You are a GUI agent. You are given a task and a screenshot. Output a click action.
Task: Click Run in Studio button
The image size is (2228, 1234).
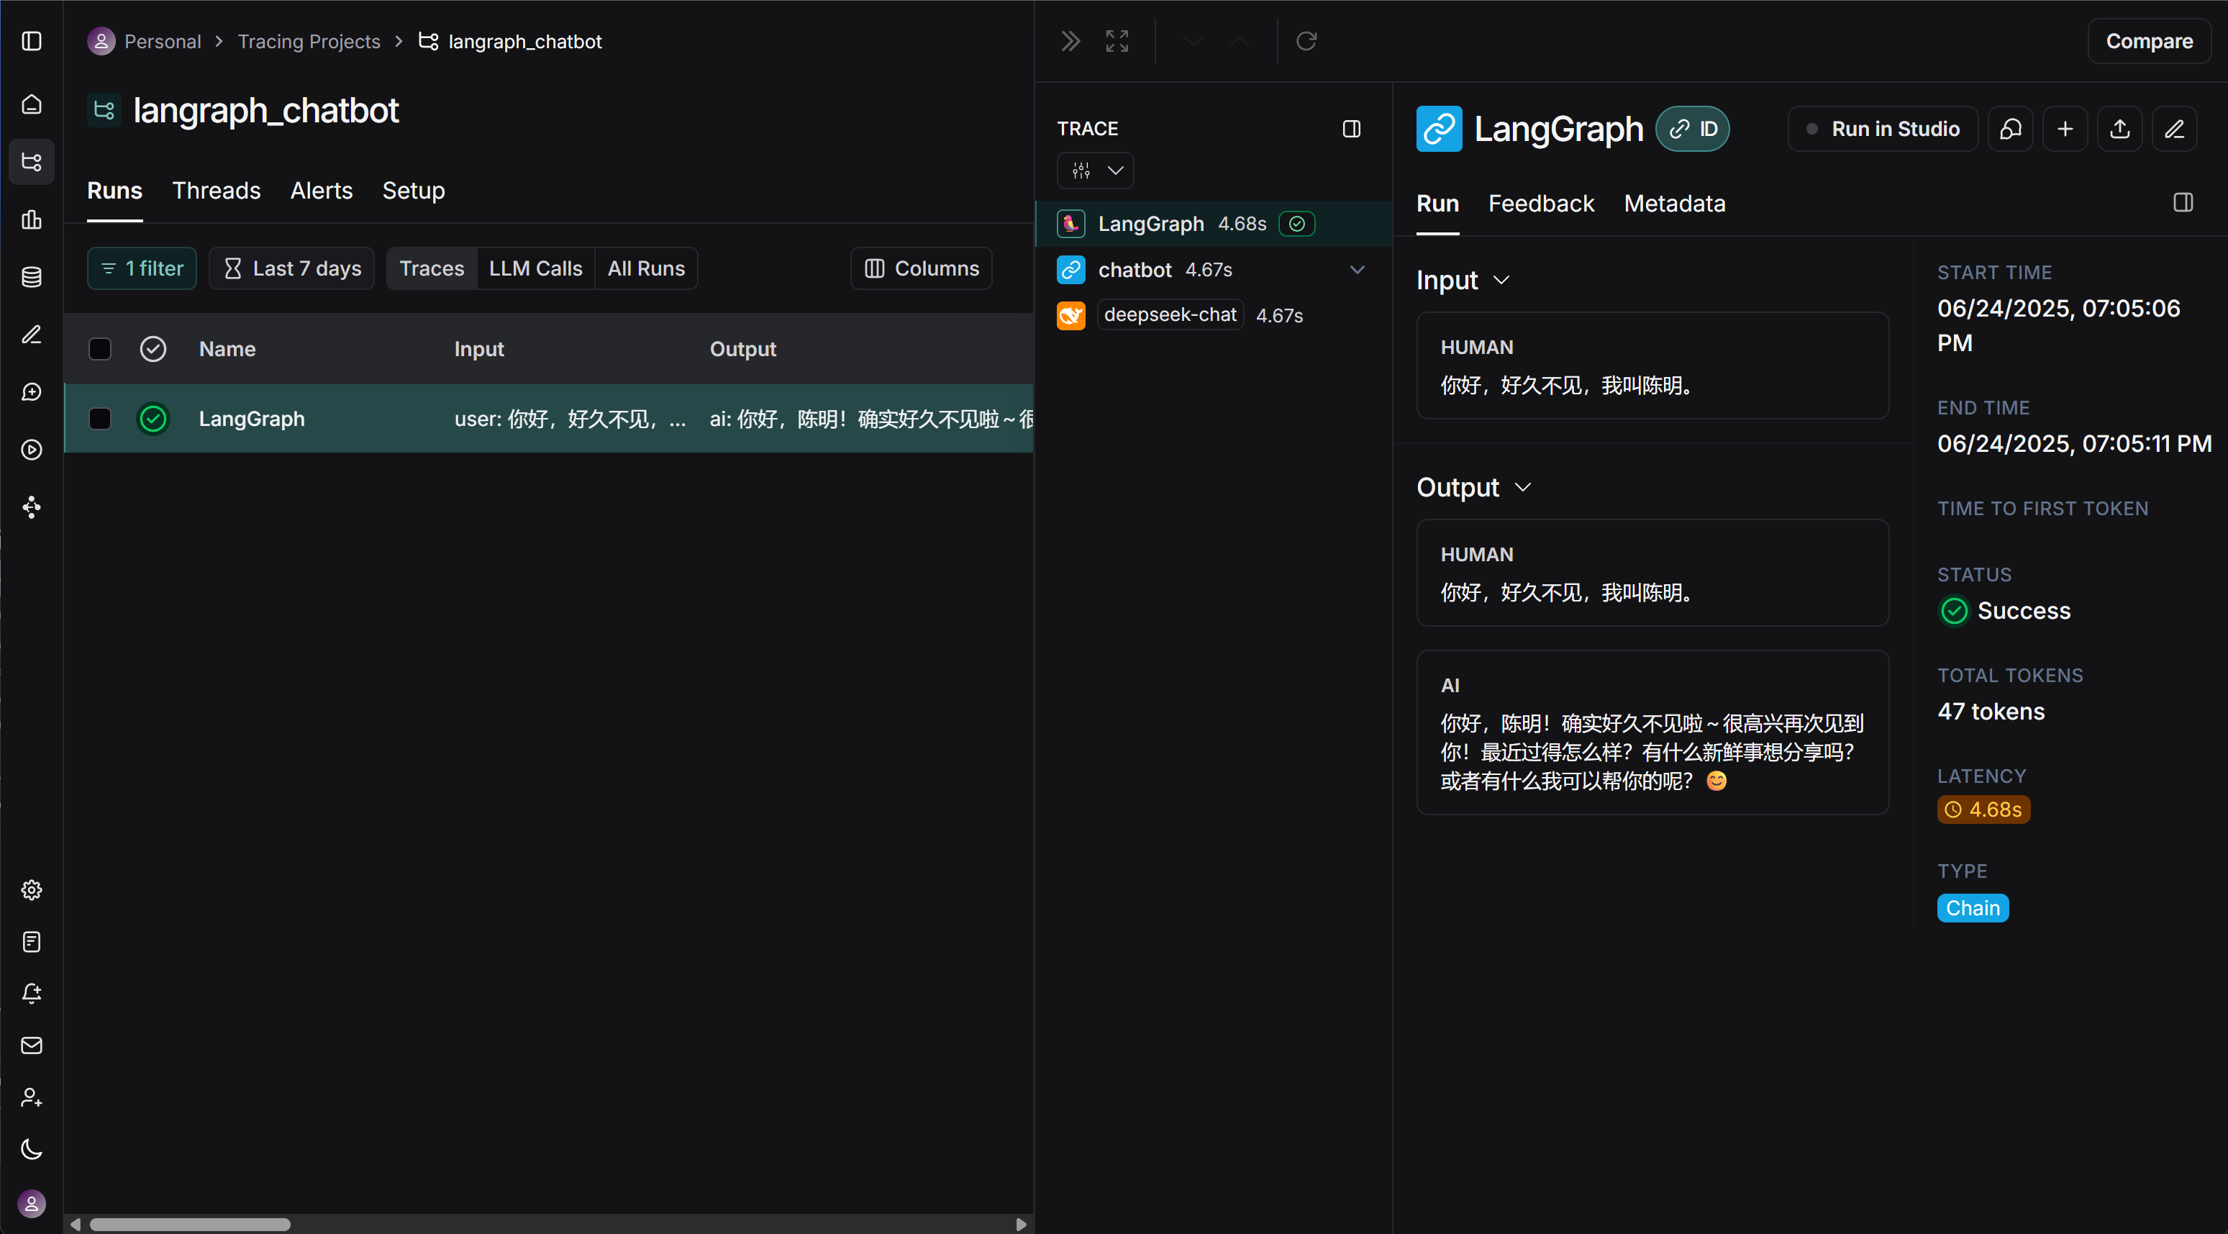[1882, 129]
